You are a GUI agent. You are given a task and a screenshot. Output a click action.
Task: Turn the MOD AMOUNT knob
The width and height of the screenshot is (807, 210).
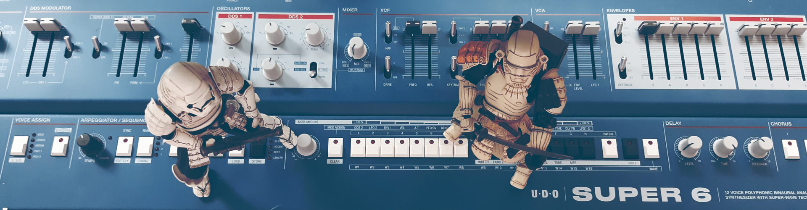pyautogui.click(x=306, y=145)
